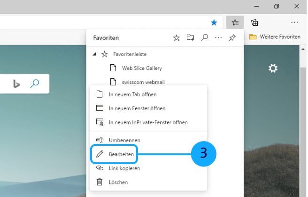
Task: Select In neuem InPrivate-Fenster öffnen
Action: click(148, 122)
